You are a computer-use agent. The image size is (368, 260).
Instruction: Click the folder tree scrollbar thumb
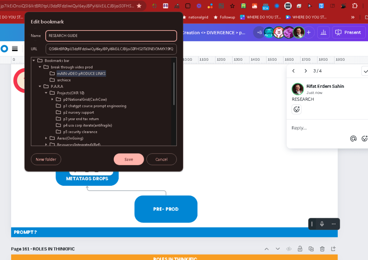coord(174,83)
